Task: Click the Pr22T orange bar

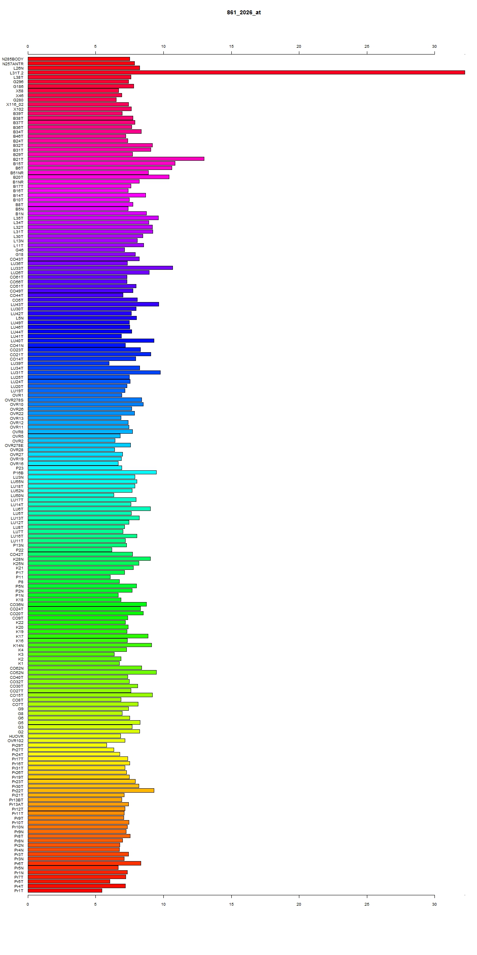Action: point(91,791)
